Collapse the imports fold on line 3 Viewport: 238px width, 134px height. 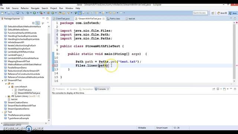coord(59,31)
